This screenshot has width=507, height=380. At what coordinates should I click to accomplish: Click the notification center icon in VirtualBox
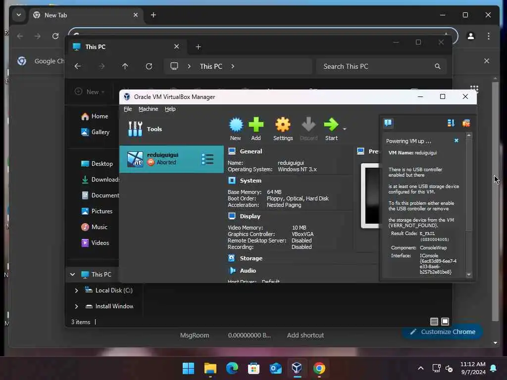point(388,123)
